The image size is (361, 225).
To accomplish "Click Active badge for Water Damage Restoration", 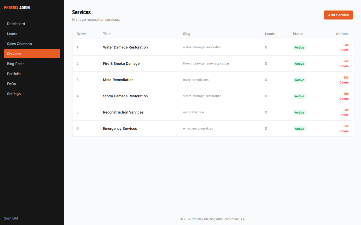I will pyautogui.click(x=299, y=47).
